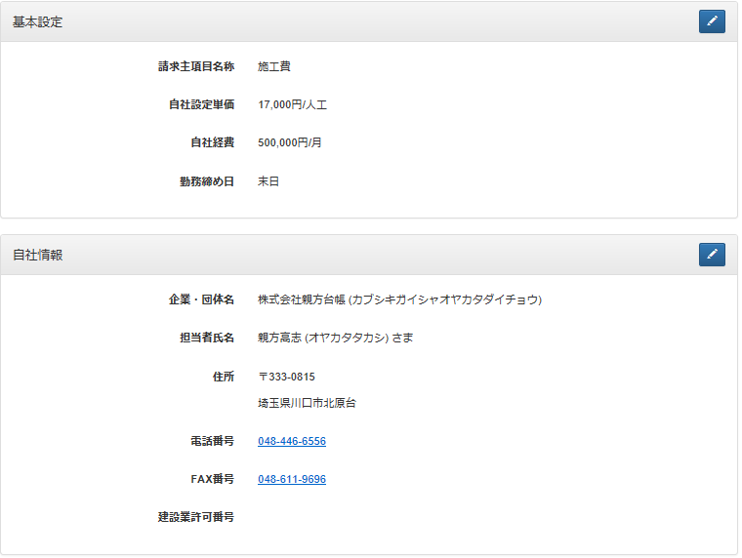Select the 500,000円/月 expense value
This screenshot has height=558, width=742.
(290, 142)
